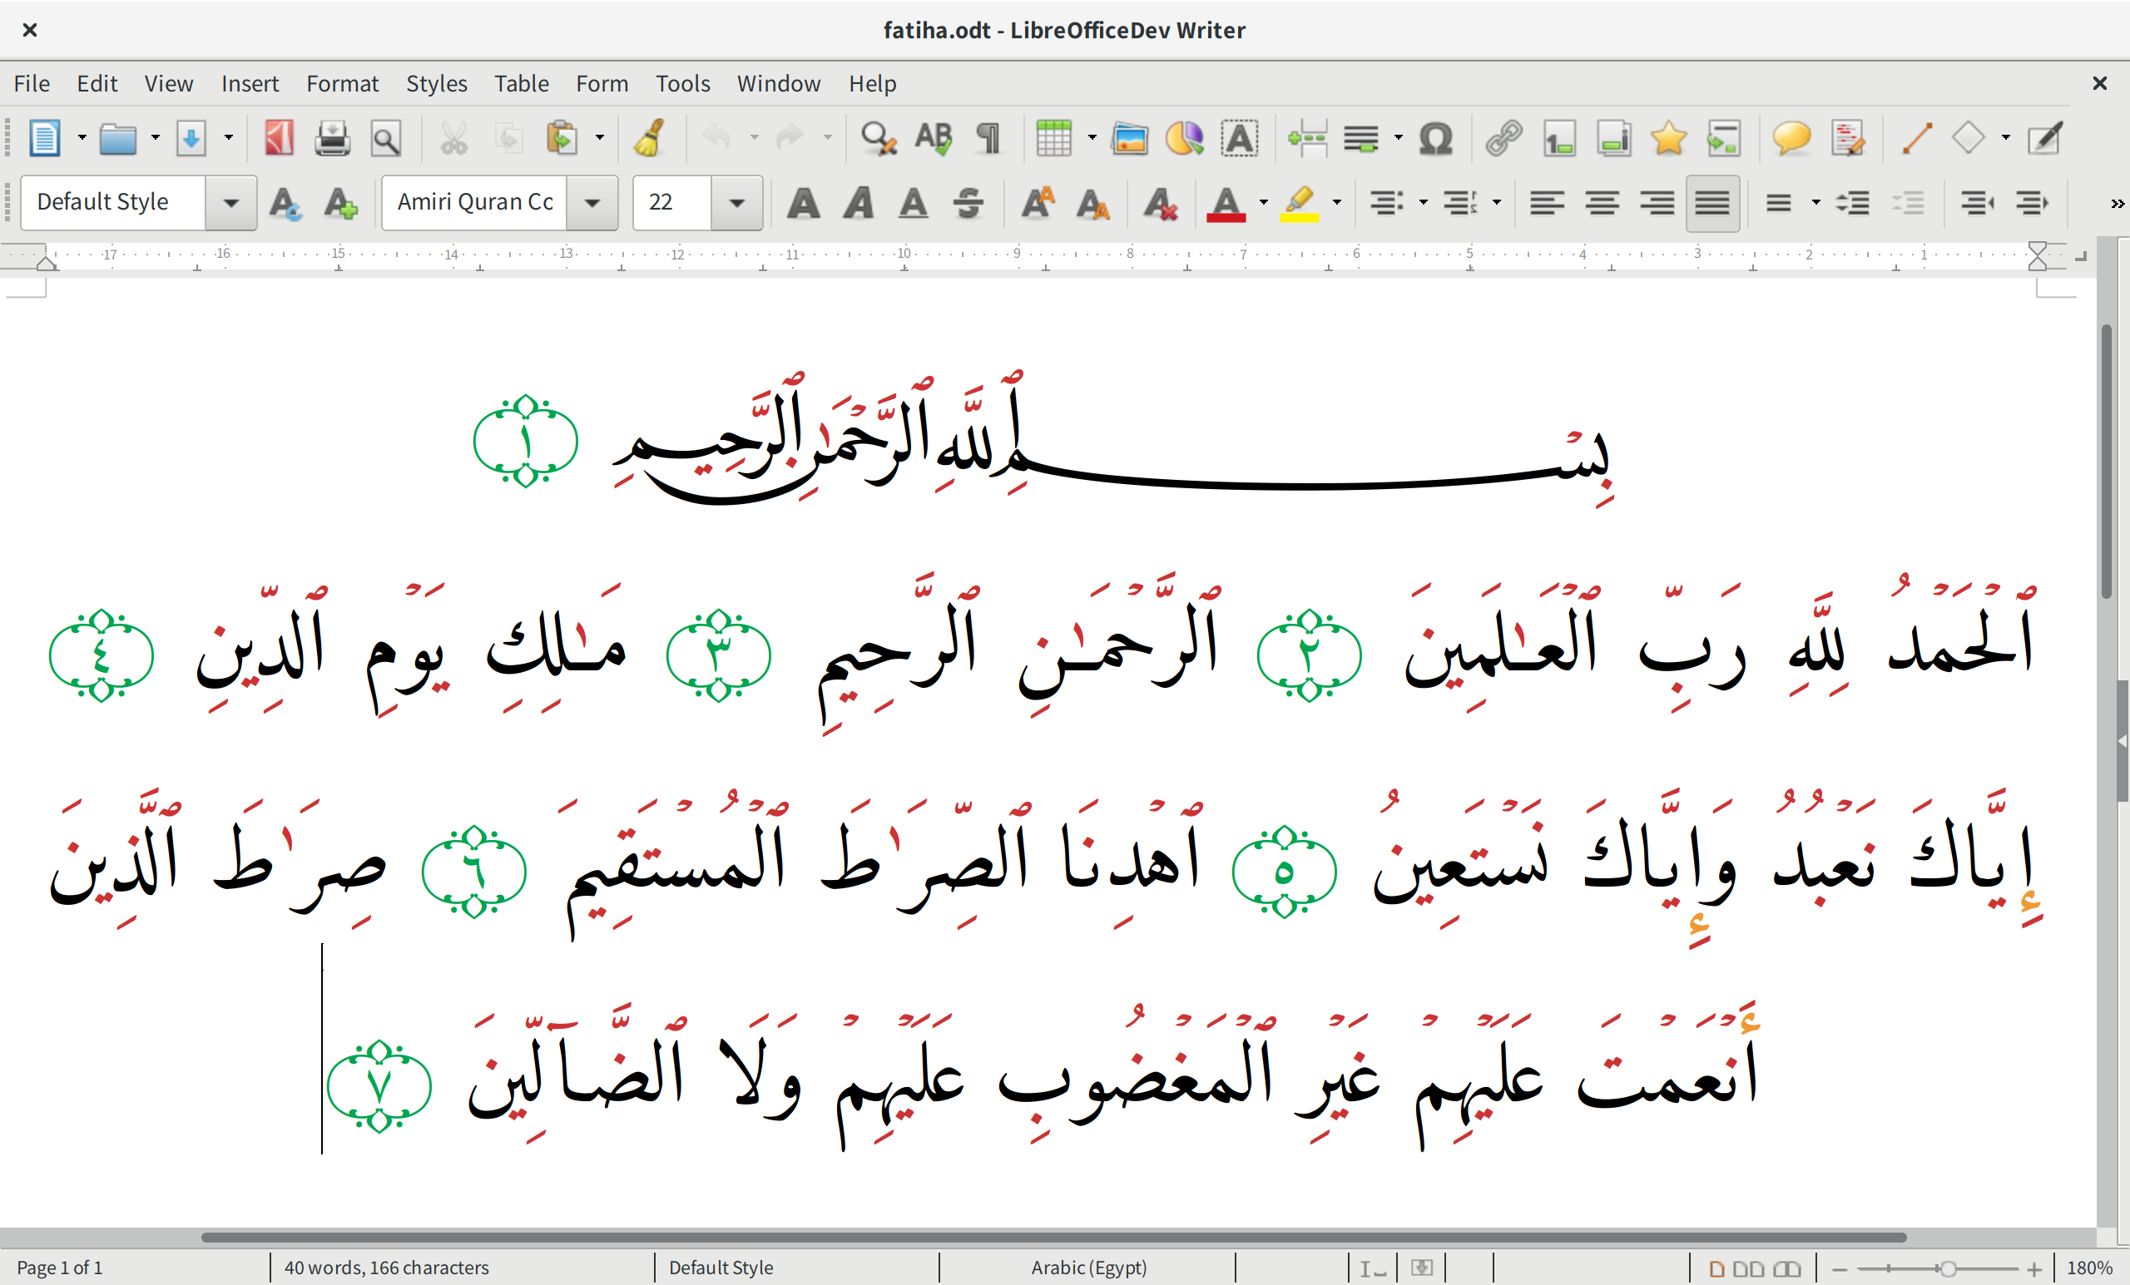The width and height of the screenshot is (2130, 1285).
Task: Open the font size dropdown
Action: (736, 203)
